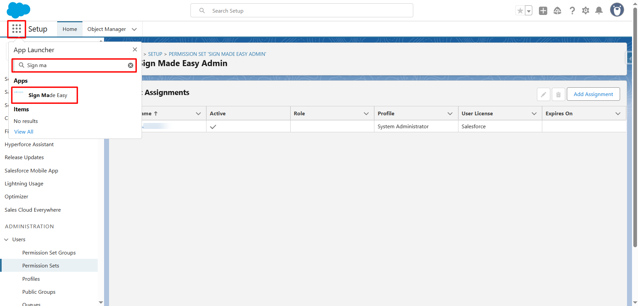Viewport: 638px width, 306px height.
Task: Open the Trailhead guidance icon
Action: [x=558, y=11]
